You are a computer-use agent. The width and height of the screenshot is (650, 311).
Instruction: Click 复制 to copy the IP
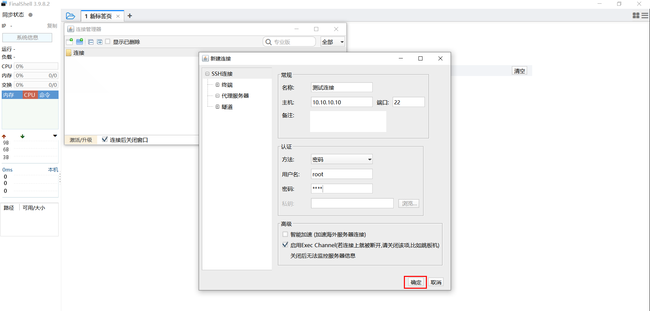tap(52, 26)
